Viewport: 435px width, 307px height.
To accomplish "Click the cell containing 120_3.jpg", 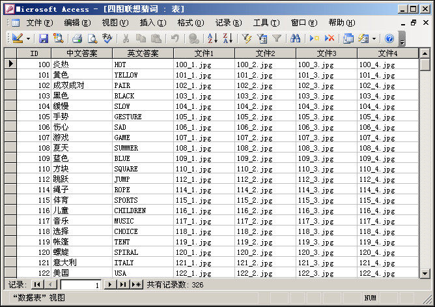I will pos(326,252).
